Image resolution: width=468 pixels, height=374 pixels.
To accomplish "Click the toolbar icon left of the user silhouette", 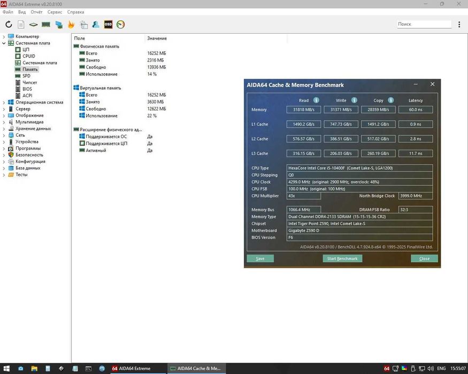I will 84,25.
